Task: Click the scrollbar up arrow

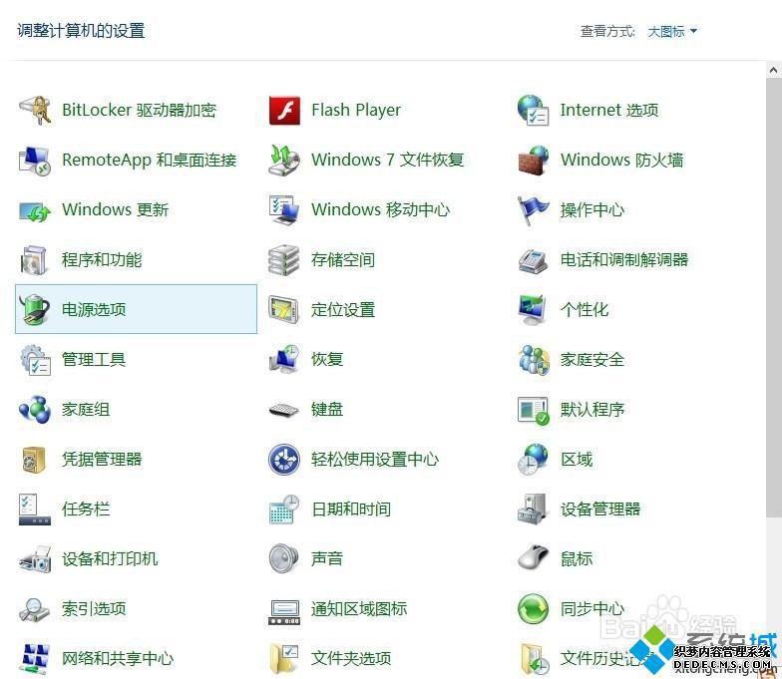Action: [774, 71]
